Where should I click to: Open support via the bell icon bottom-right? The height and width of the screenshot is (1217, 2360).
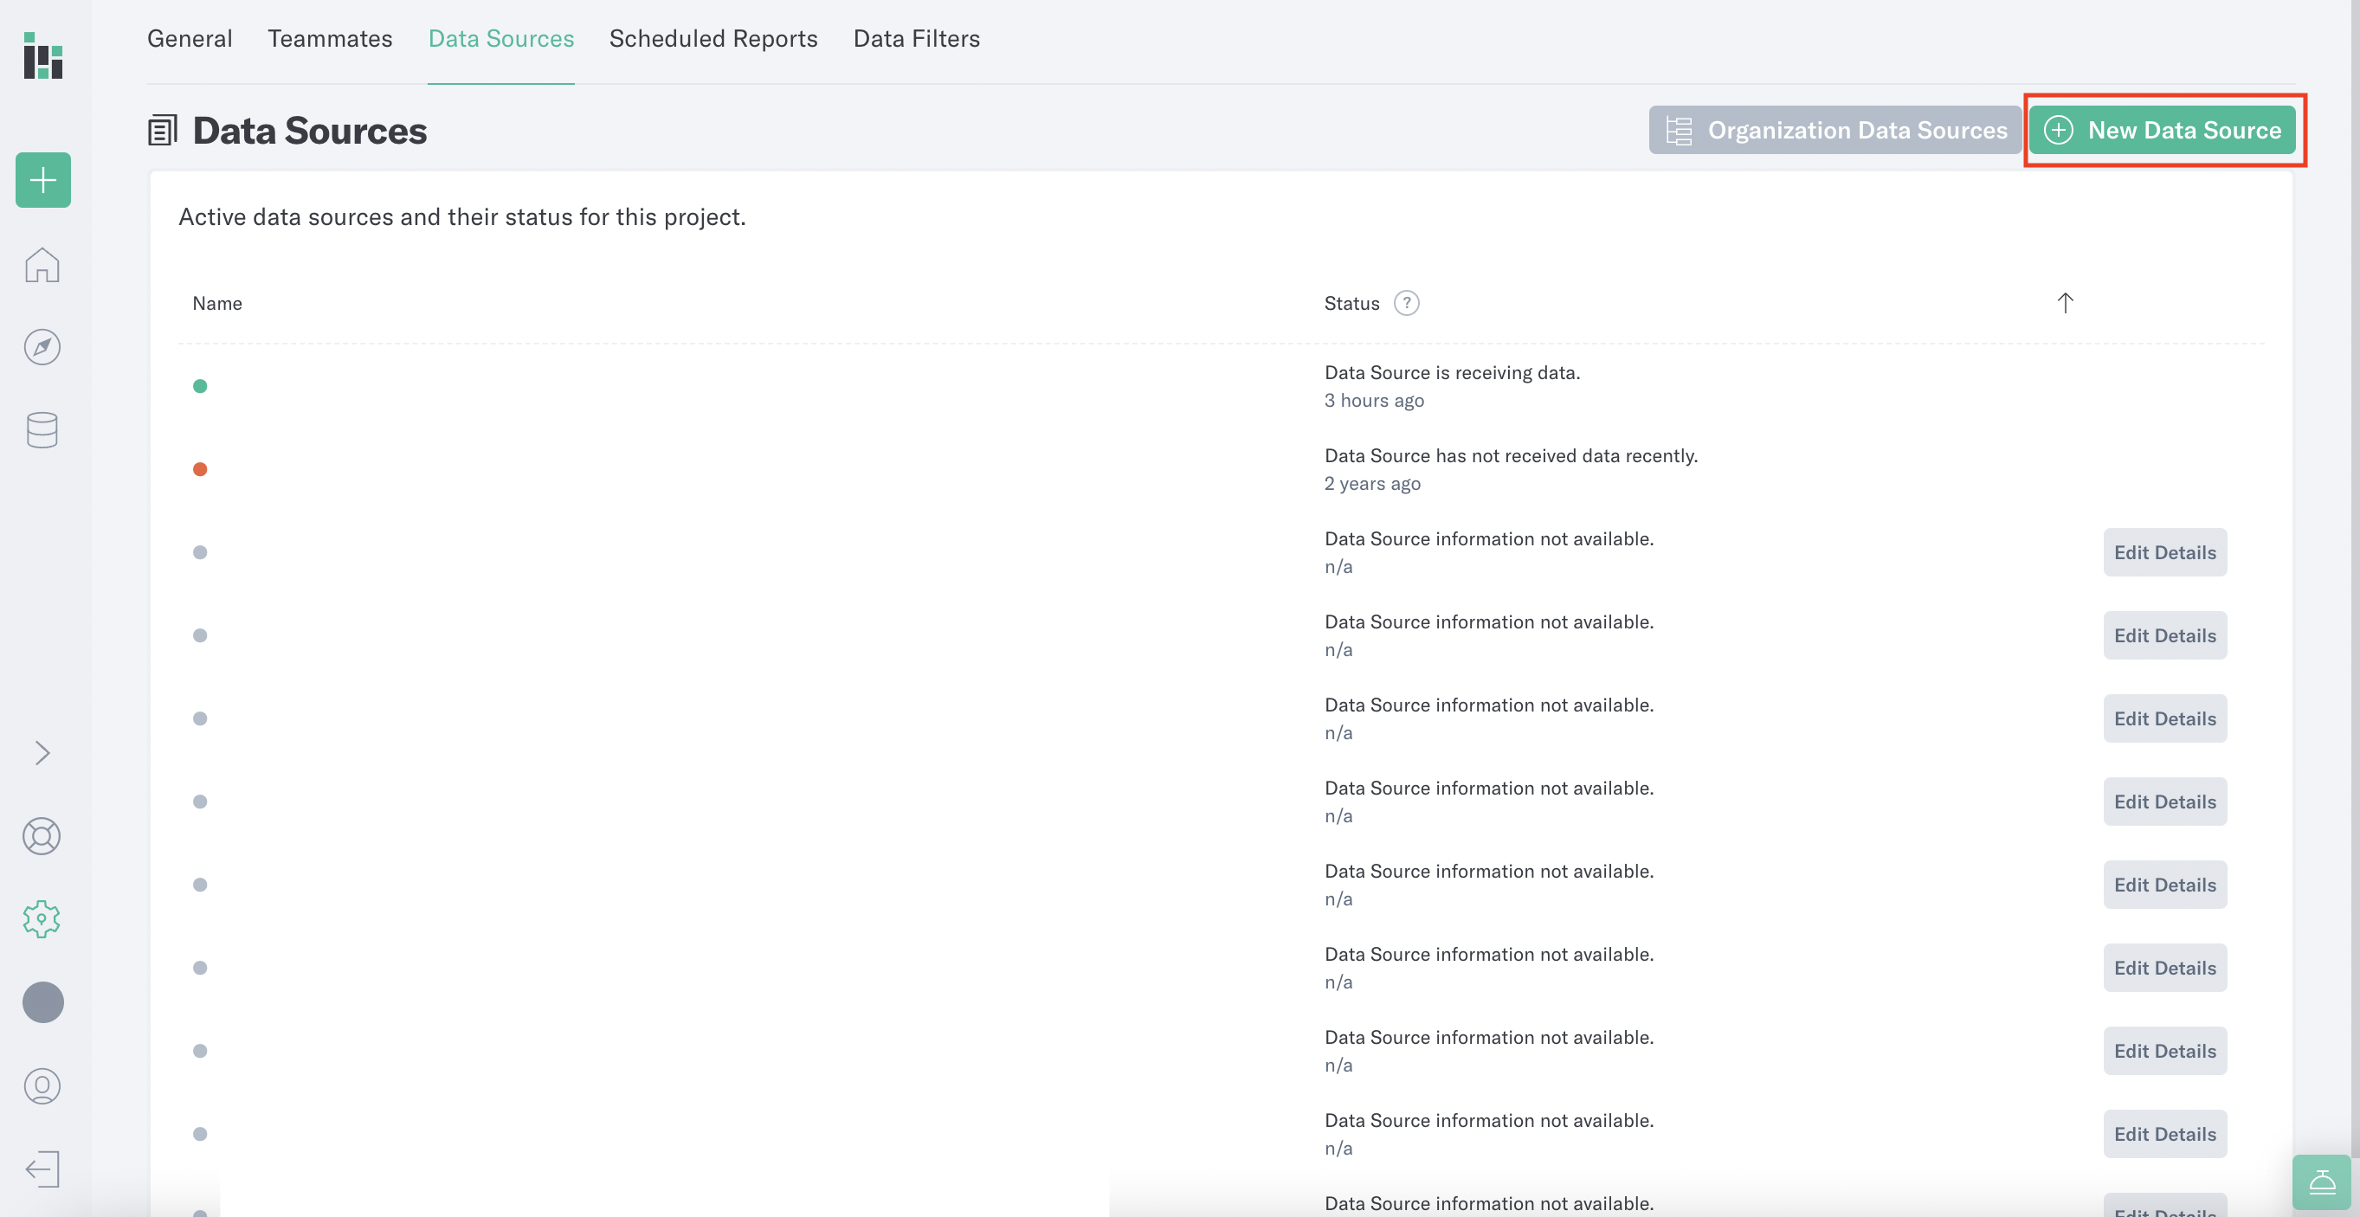[x=2325, y=1182]
